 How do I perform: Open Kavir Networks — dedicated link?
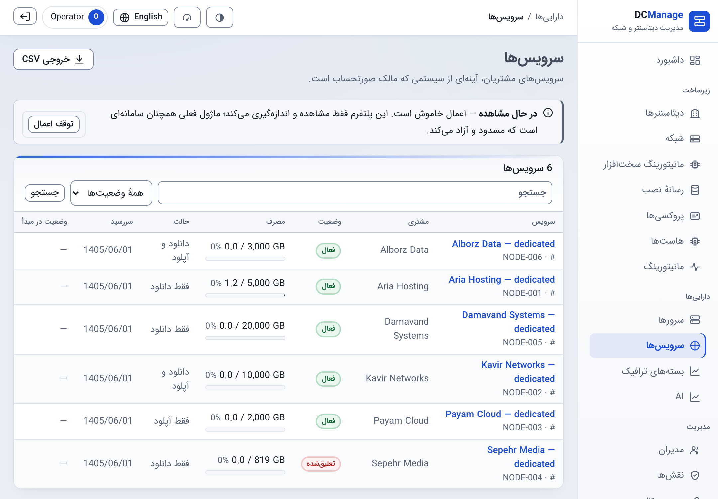tap(518, 372)
